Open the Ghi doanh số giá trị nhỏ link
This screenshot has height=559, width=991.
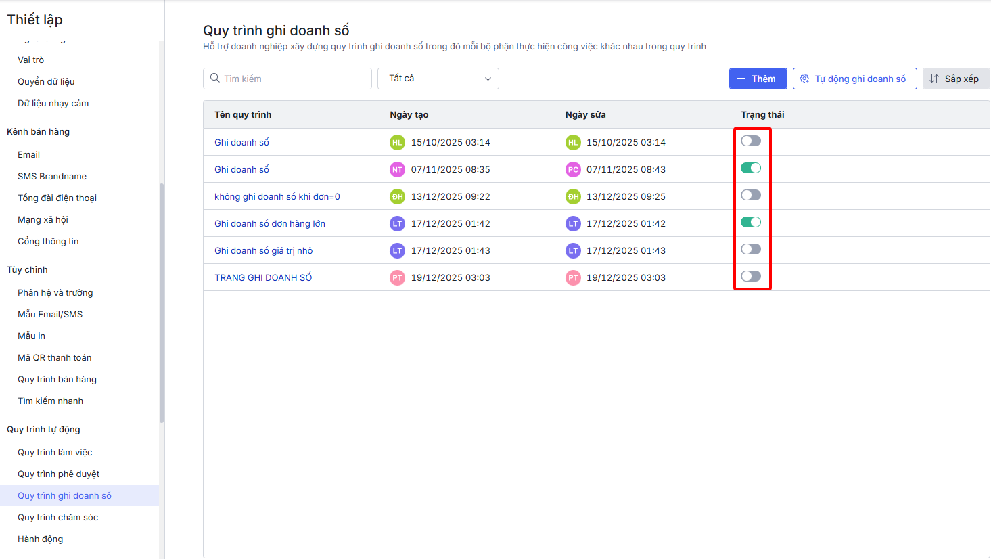264,250
